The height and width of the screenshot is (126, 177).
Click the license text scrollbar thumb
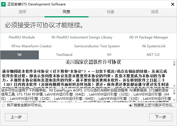click(174, 64)
